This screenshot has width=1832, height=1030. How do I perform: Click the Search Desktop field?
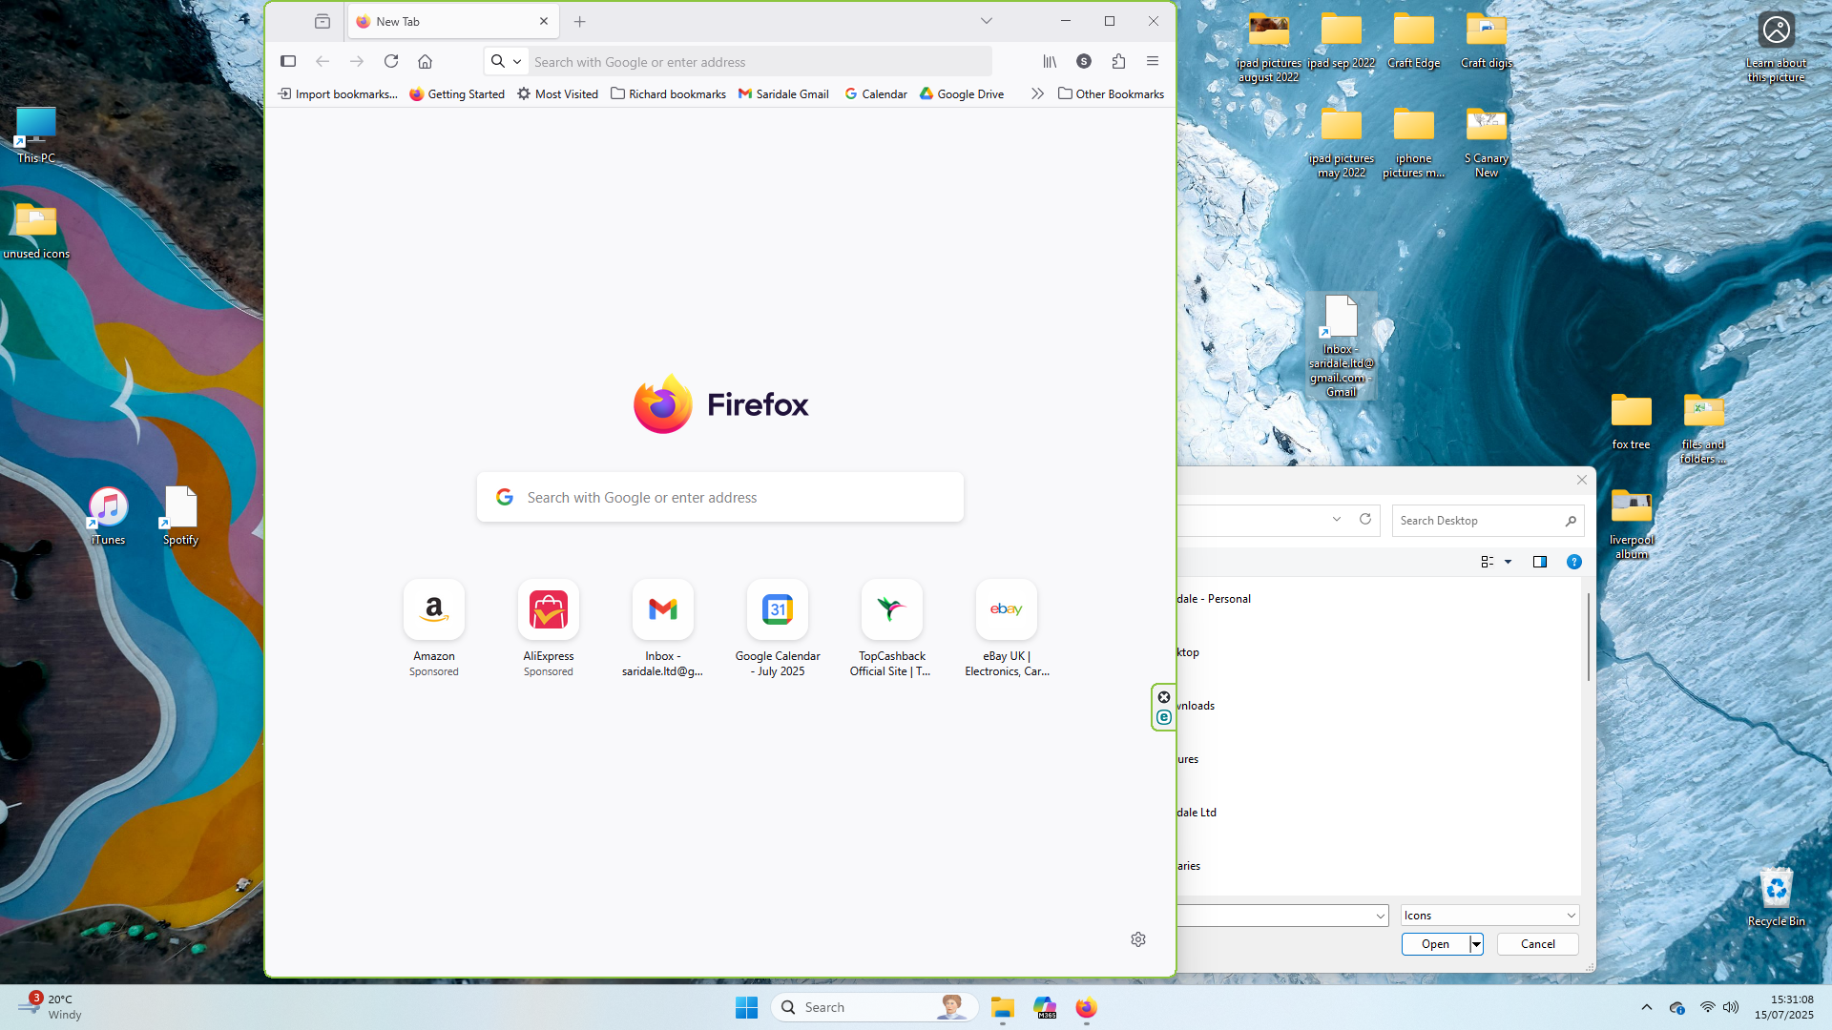coord(1488,520)
